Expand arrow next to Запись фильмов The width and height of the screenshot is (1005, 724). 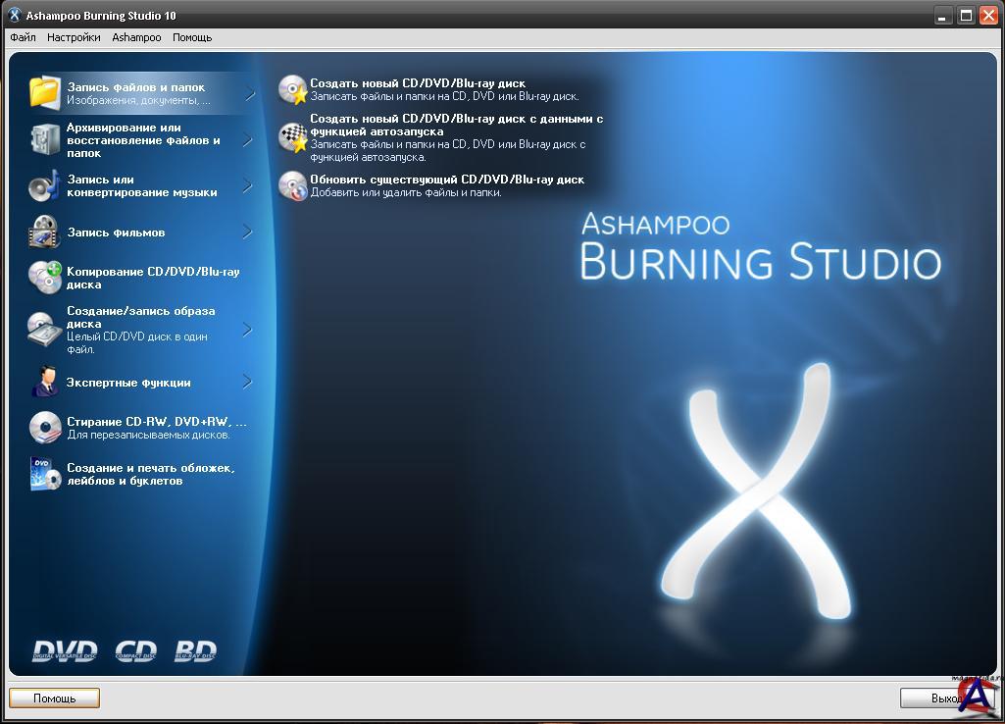(x=248, y=232)
